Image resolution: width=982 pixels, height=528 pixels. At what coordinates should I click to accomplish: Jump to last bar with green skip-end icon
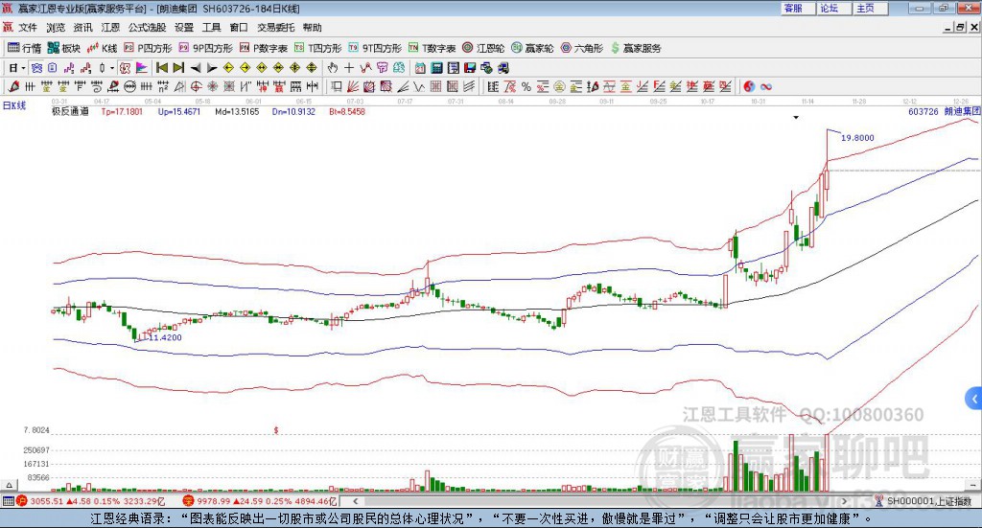tap(178, 68)
